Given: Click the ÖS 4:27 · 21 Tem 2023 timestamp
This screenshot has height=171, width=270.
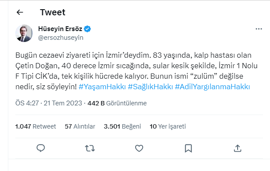Looking at the screenshot, I should point(49,103).
